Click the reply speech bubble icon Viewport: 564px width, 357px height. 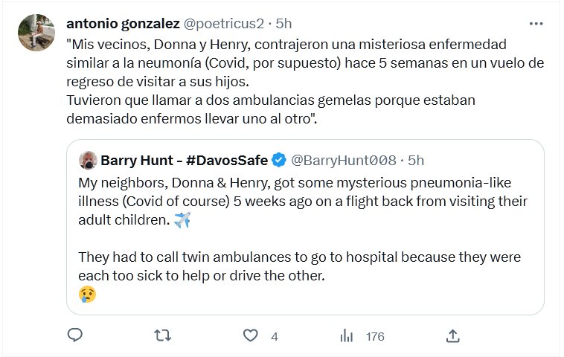click(x=74, y=335)
